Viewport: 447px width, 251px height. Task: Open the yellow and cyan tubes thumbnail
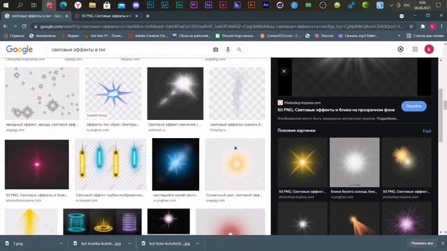pyautogui.click(x=110, y=165)
